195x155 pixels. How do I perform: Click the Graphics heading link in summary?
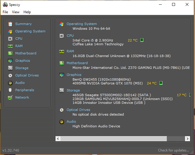(x=74, y=75)
